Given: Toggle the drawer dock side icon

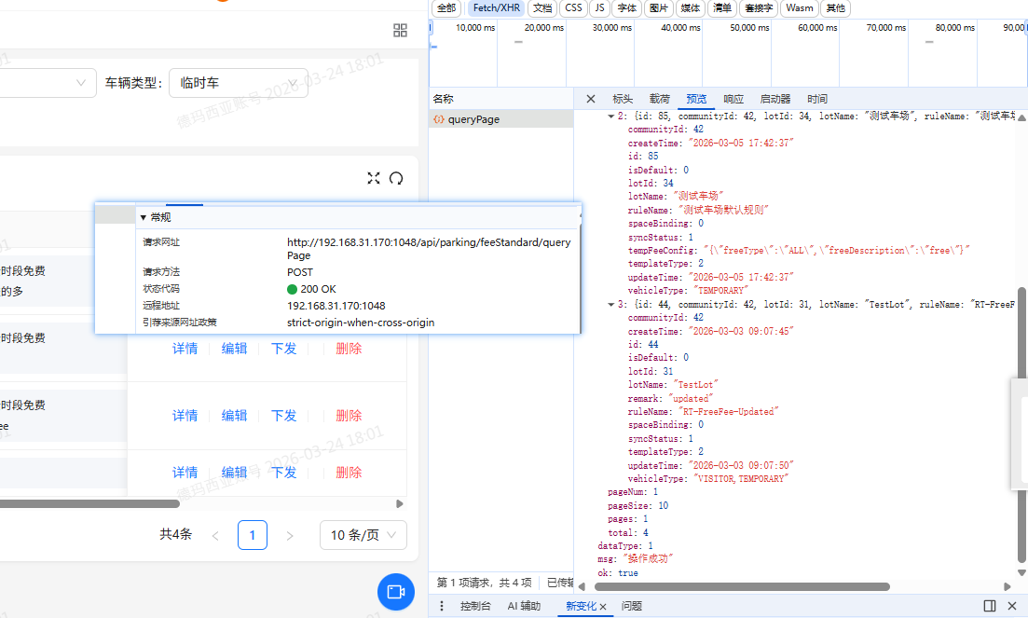Looking at the screenshot, I should [x=990, y=606].
